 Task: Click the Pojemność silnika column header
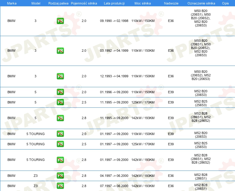84,3
